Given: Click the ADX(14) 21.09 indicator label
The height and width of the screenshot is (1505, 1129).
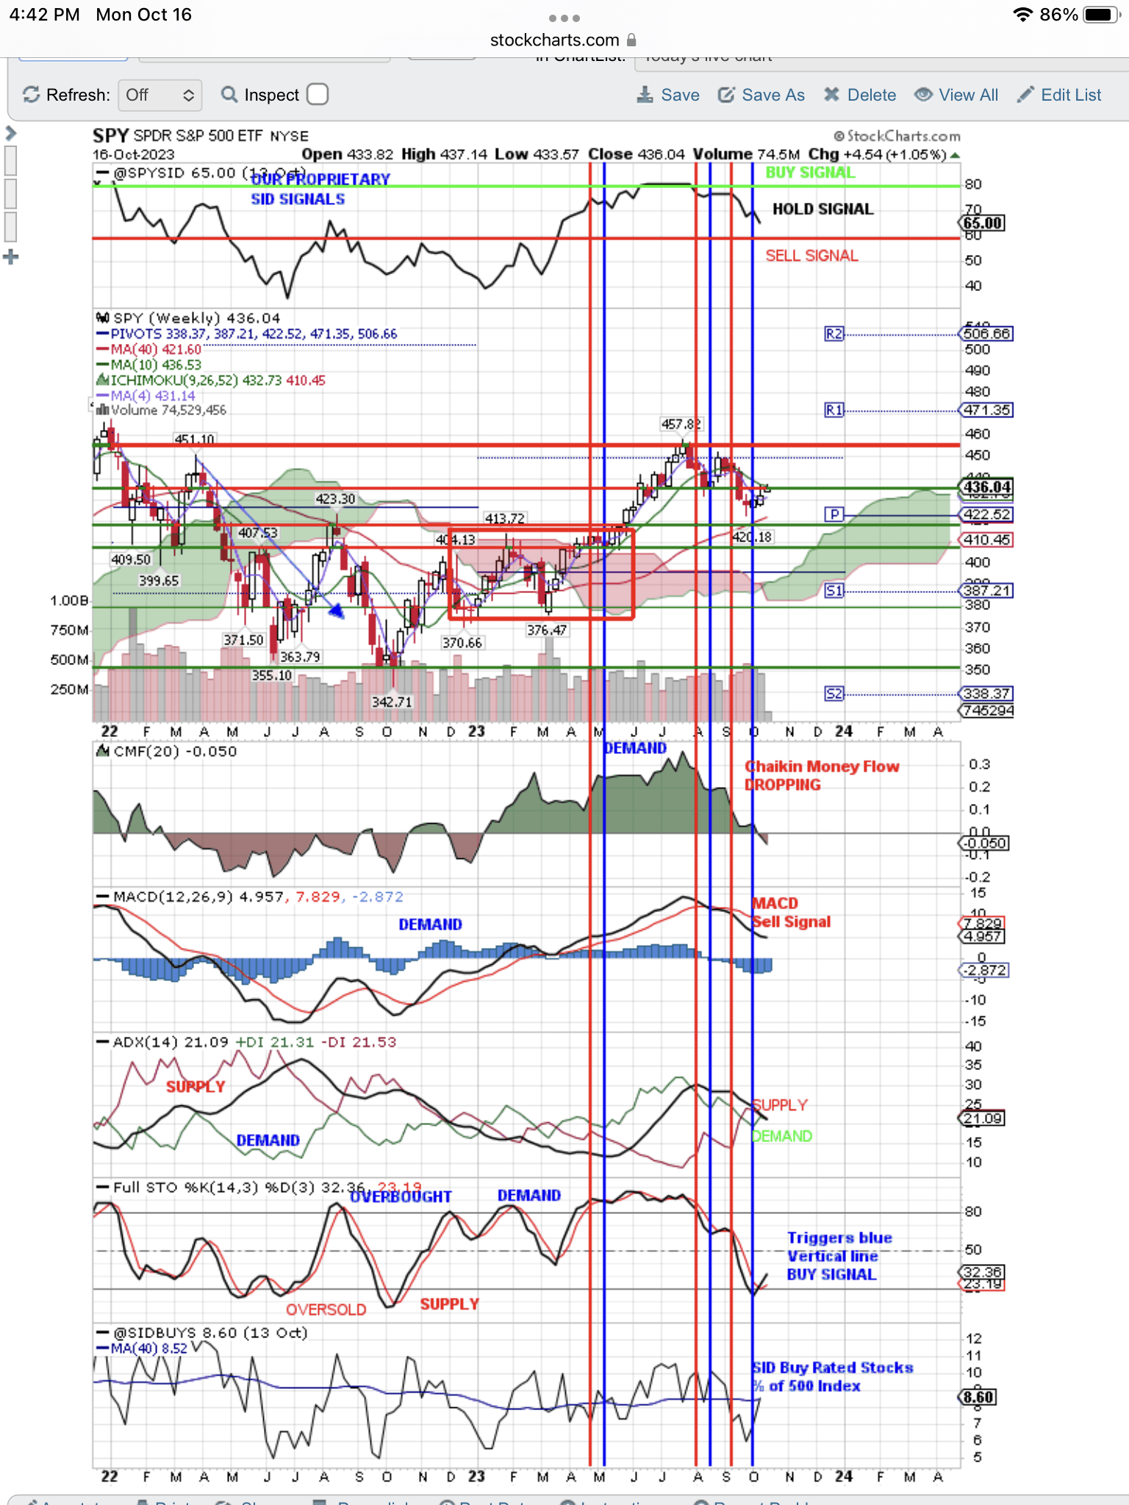Looking at the screenshot, I should coord(162,1042).
